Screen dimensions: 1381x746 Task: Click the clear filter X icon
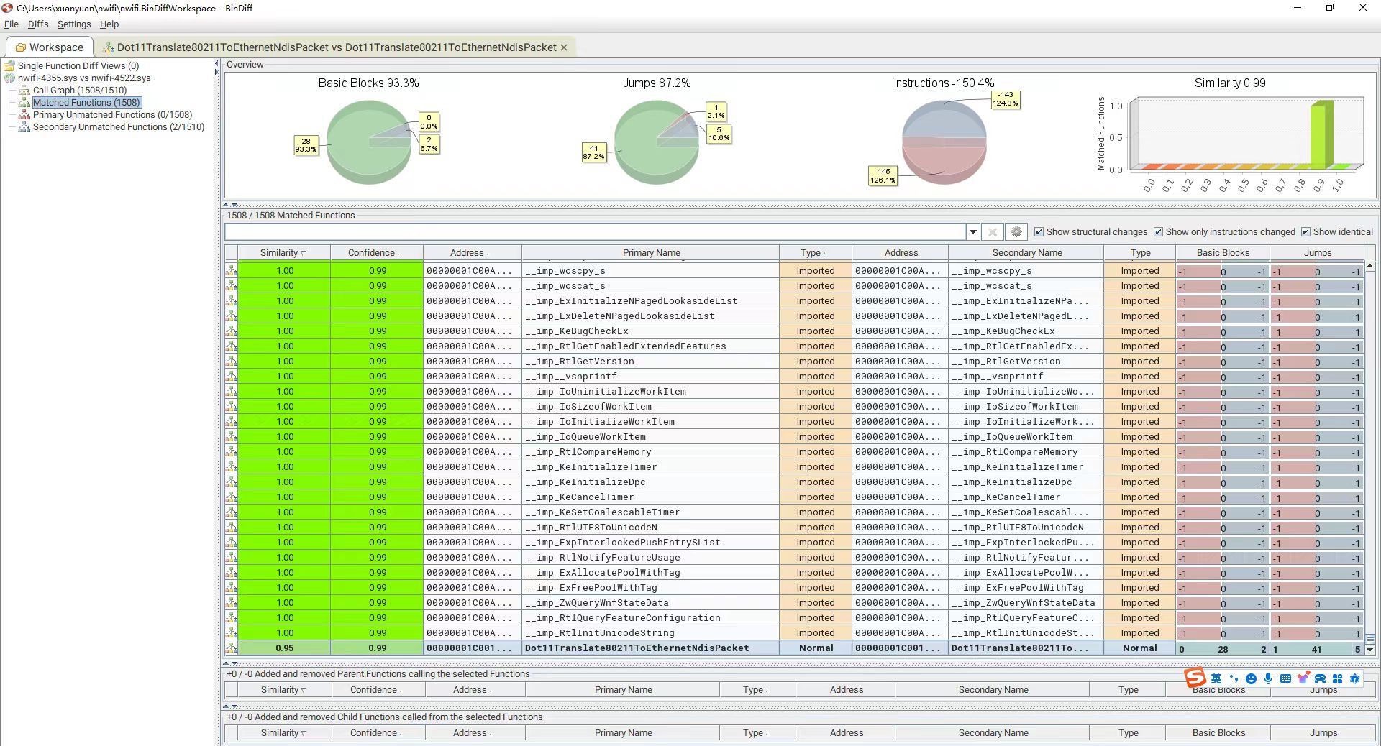tap(992, 232)
